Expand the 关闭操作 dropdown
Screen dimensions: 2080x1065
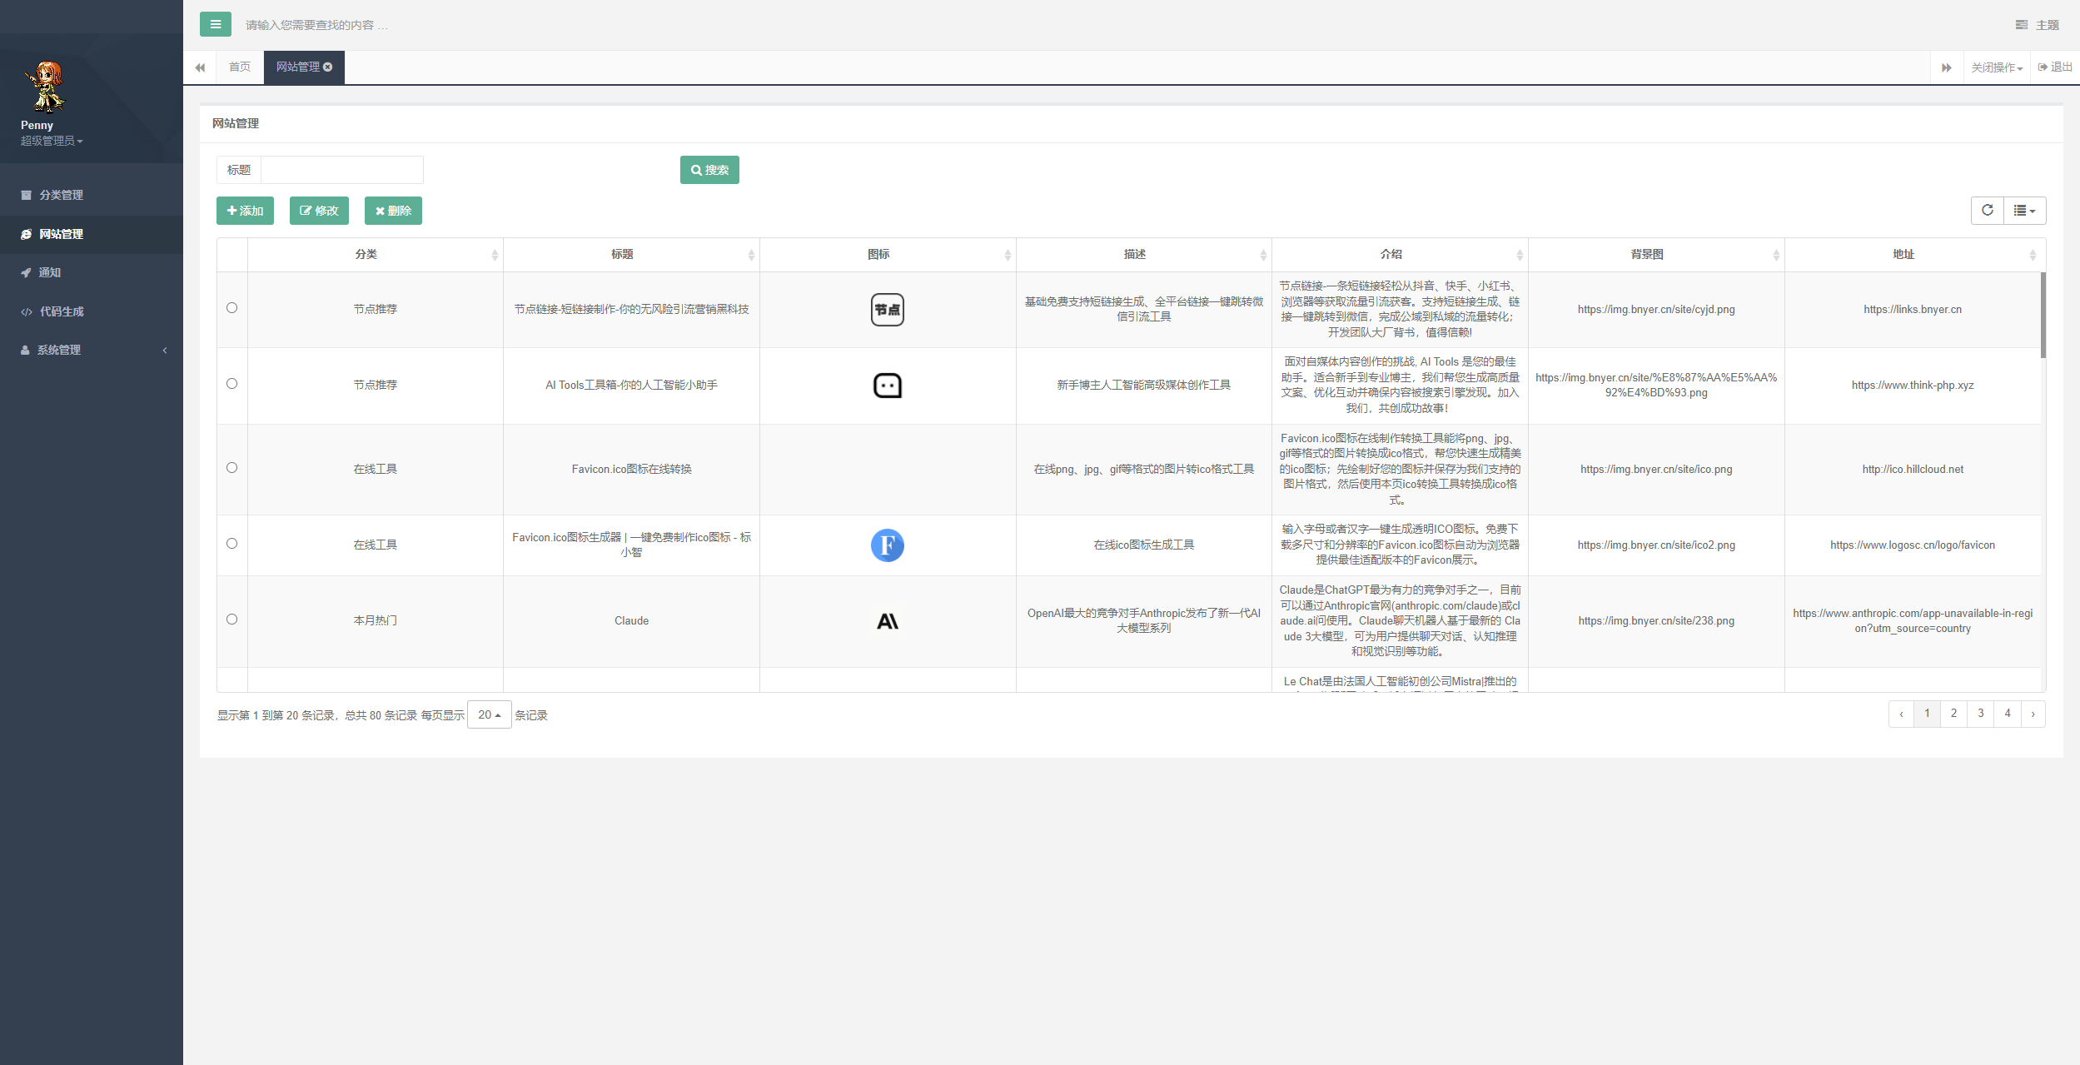1996,67
